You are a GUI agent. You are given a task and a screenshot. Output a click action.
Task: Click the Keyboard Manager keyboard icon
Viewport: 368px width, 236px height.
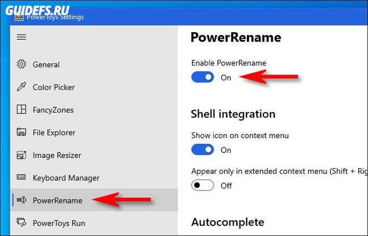[21, 178]
